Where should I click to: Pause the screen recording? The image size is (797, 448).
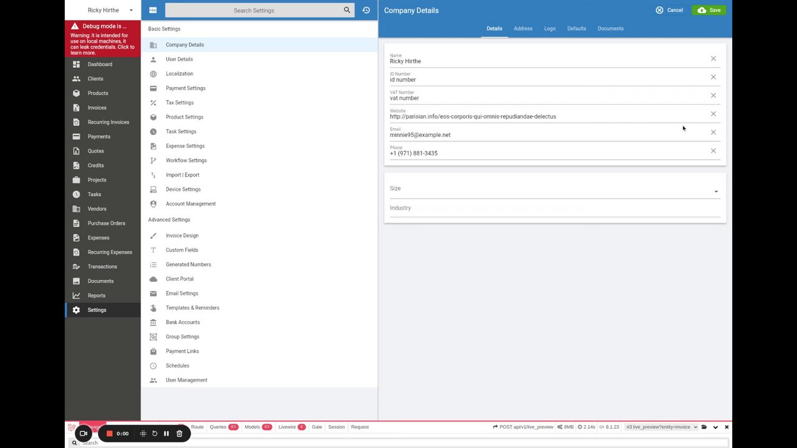[x=166, y=434]
